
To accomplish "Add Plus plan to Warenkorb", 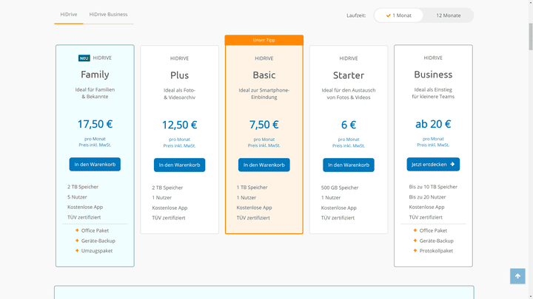I will (179, 165).
